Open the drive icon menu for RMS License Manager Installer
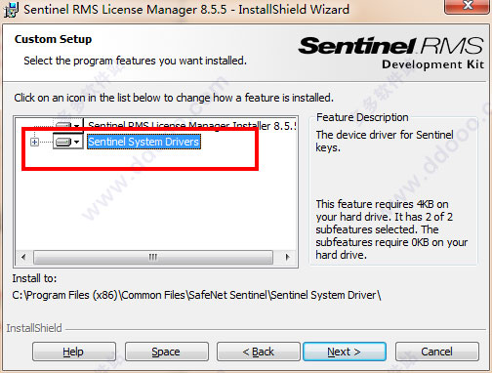 coord(67,125)
